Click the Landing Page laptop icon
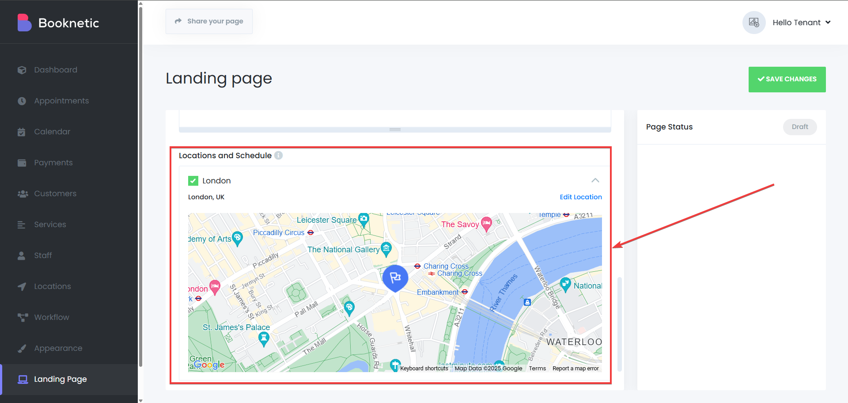This screenshot has height=403, width=848. 23,379
